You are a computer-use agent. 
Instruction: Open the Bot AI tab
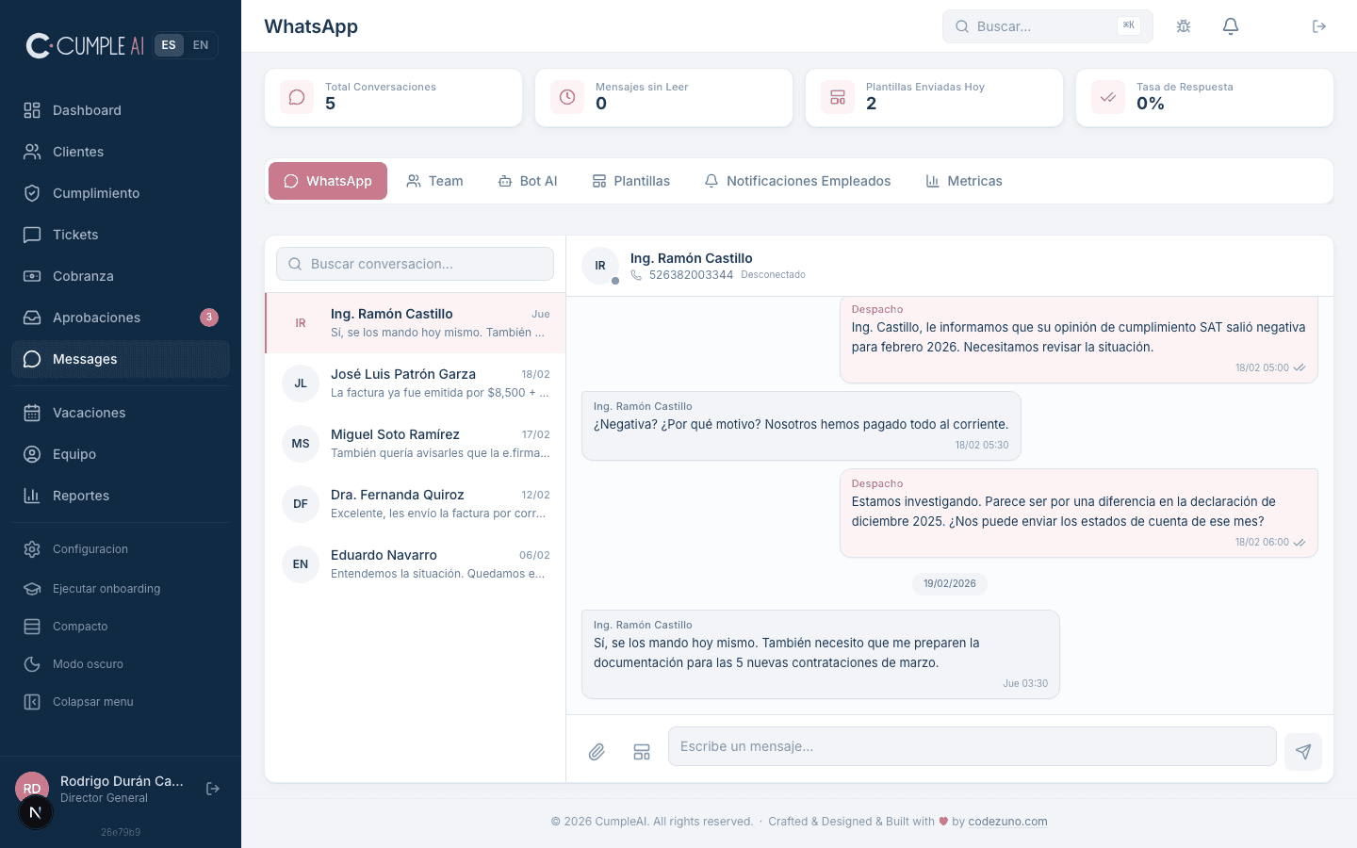[528, 181]
